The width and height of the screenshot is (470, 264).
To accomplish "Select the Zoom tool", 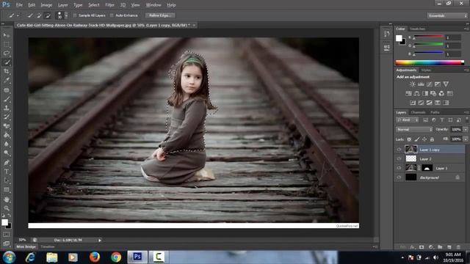I will click(x=7, y=208).
